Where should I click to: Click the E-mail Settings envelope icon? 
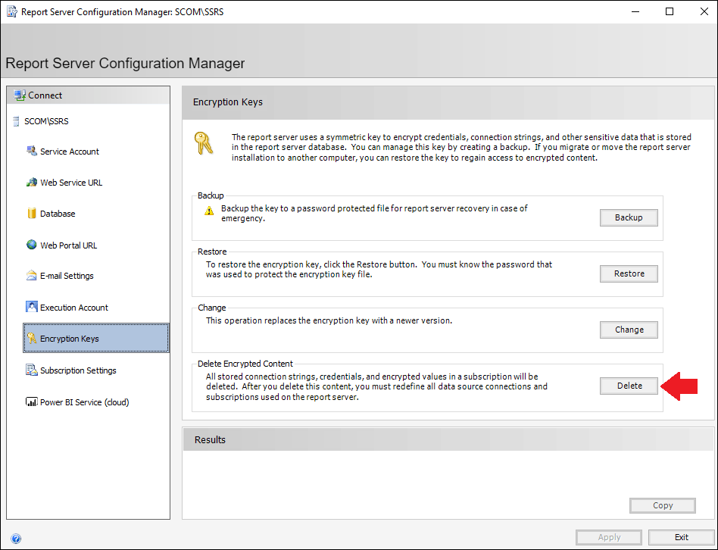tap(32, 276)
